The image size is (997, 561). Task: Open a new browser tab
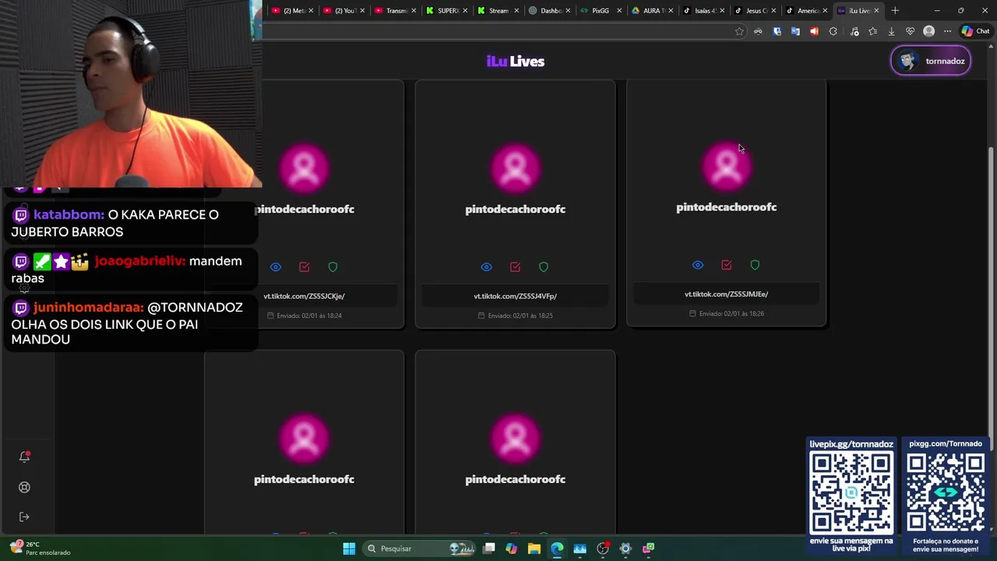(895, 11)
